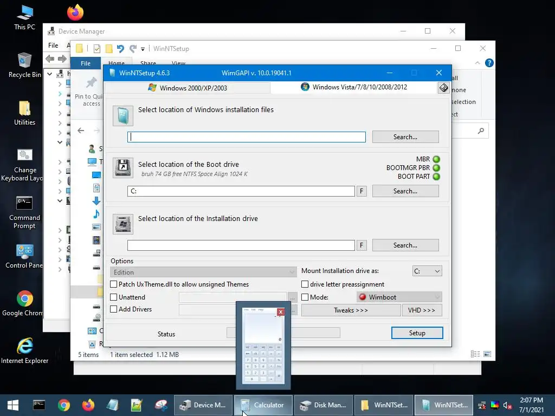
Task: Open Firefox from the taskbar
Action: click(x=88, y=405)
